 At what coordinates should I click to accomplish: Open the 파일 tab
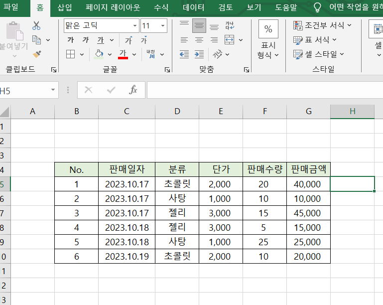[x=11, y=7]
